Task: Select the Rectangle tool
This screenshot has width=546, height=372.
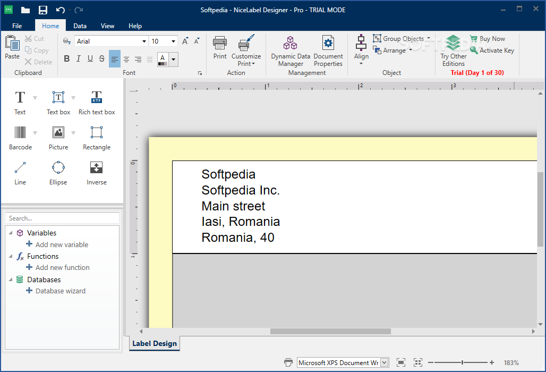Action: (x=97, y=138)
